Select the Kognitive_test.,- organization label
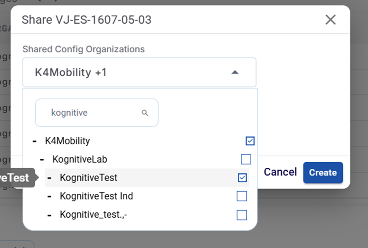 [94, 215]
